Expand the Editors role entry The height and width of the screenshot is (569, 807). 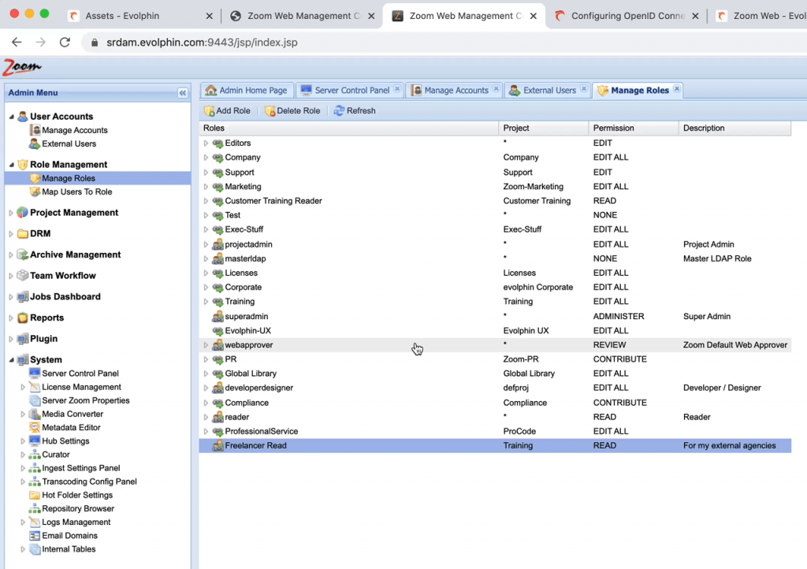206,143
